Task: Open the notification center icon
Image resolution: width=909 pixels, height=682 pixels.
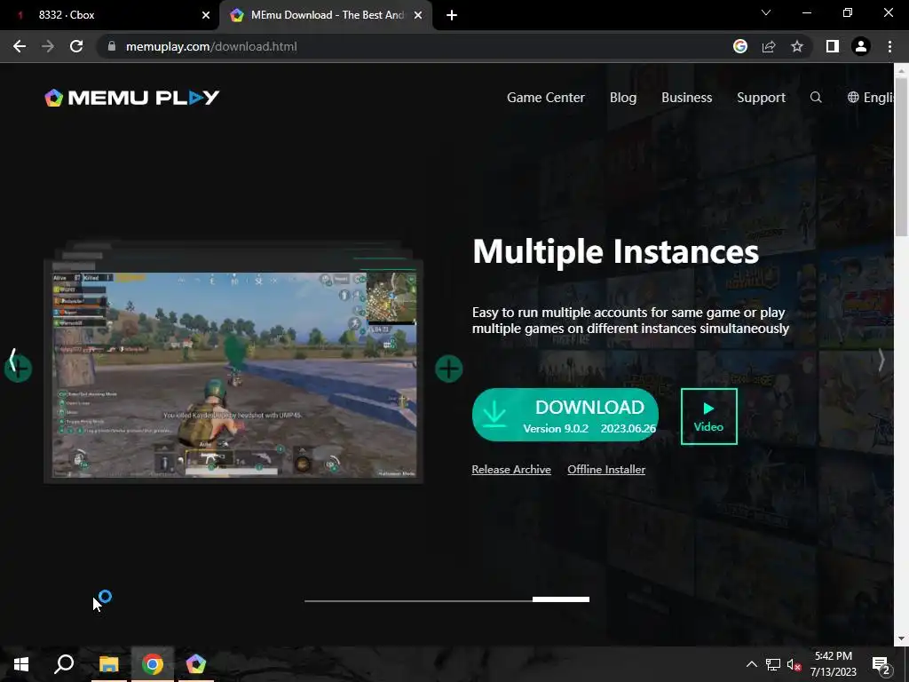Action: tap(881, 664)
